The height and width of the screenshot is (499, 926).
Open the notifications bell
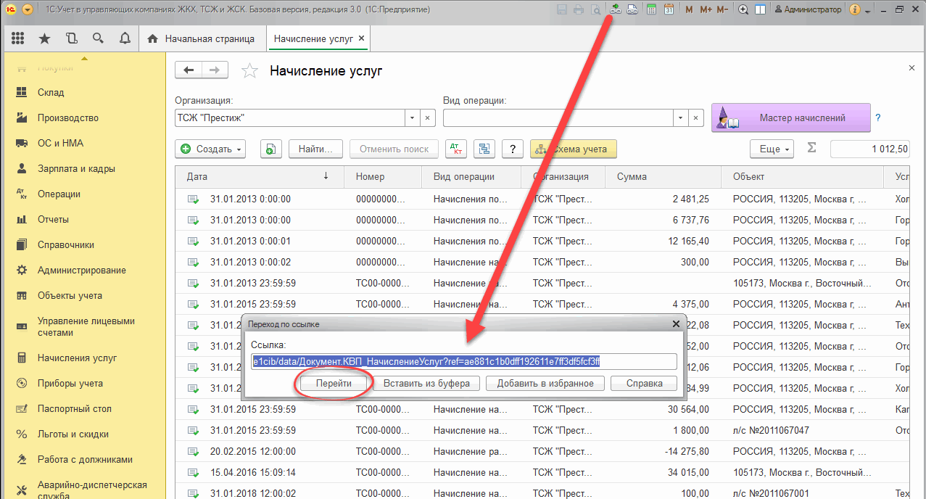[x=125, y=38]
